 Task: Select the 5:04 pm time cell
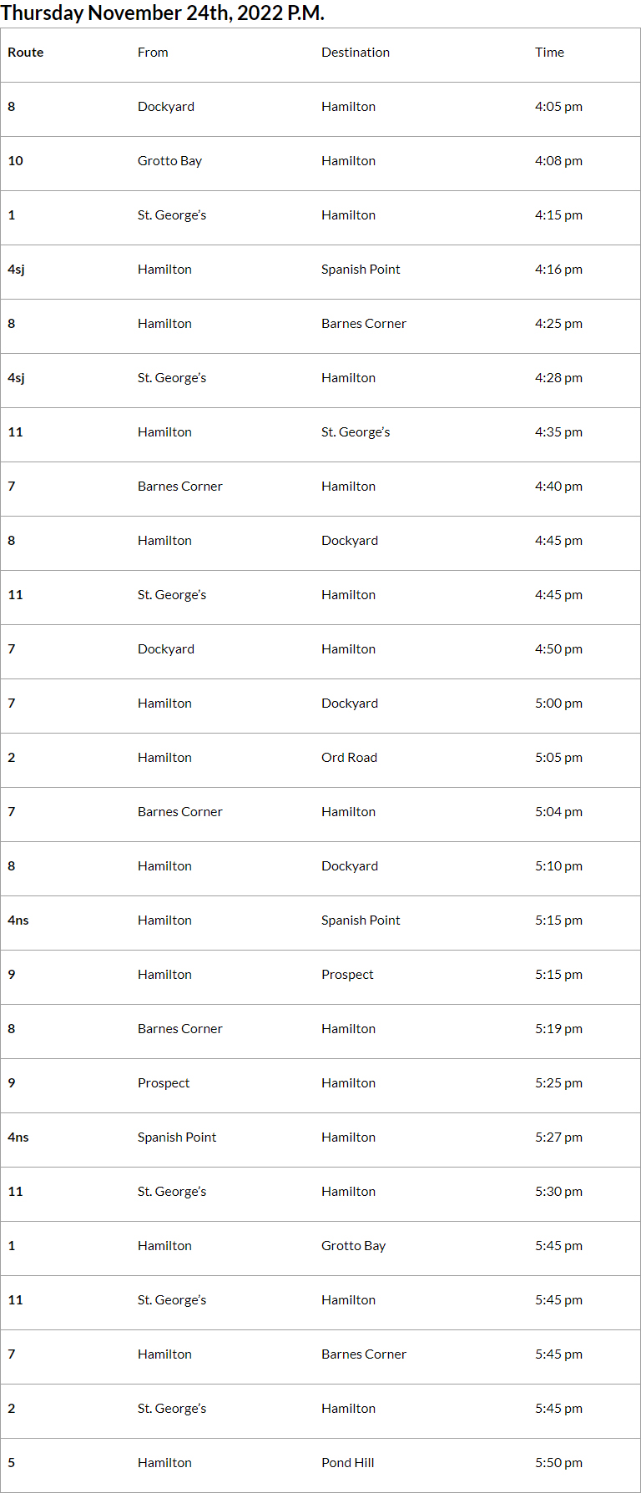[x=558, y=812]
